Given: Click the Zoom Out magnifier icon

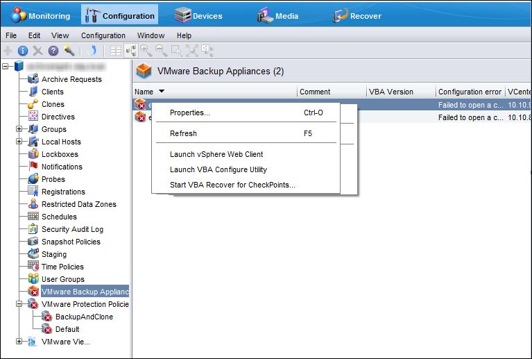Looking at the screenshot, I should coord(161,51).
